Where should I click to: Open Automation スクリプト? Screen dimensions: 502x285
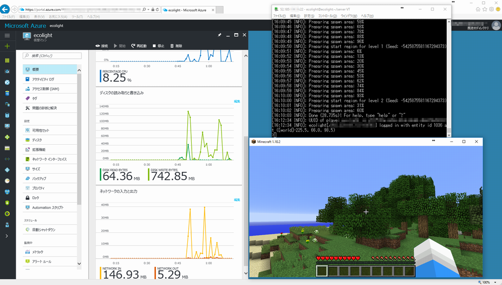(x=50, y=207)
